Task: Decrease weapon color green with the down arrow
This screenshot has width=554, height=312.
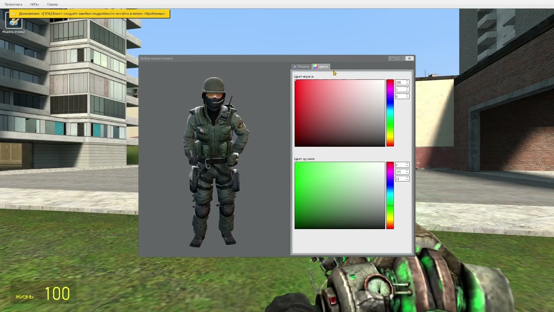Action: click(407, 173)
